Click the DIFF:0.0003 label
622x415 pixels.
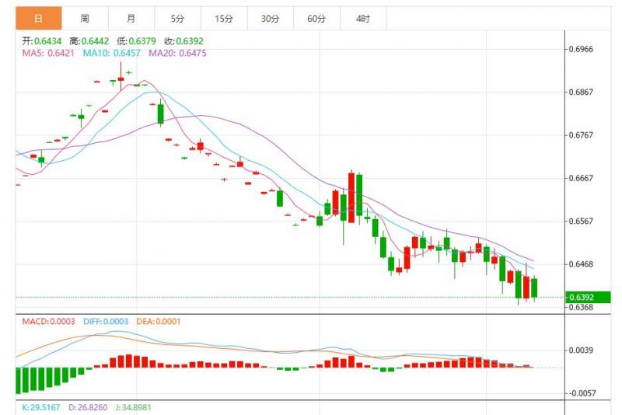[x=106, y=322]
